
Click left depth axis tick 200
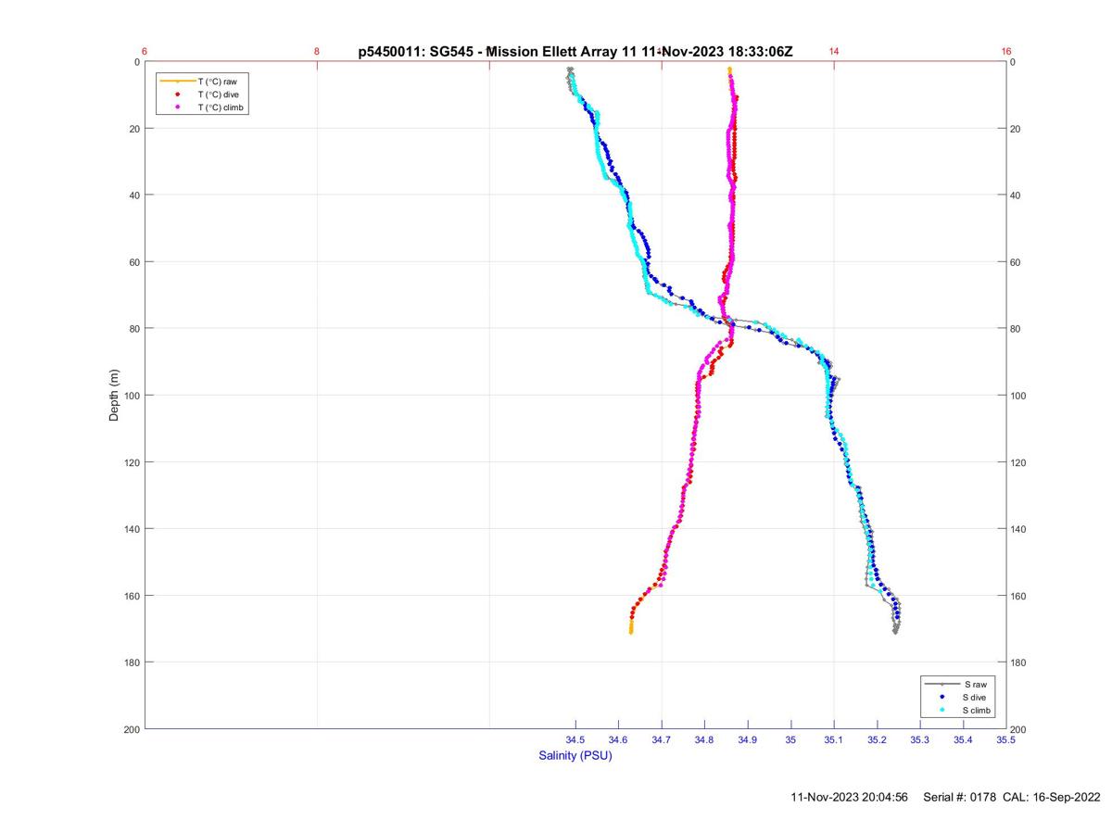point(132,729)
